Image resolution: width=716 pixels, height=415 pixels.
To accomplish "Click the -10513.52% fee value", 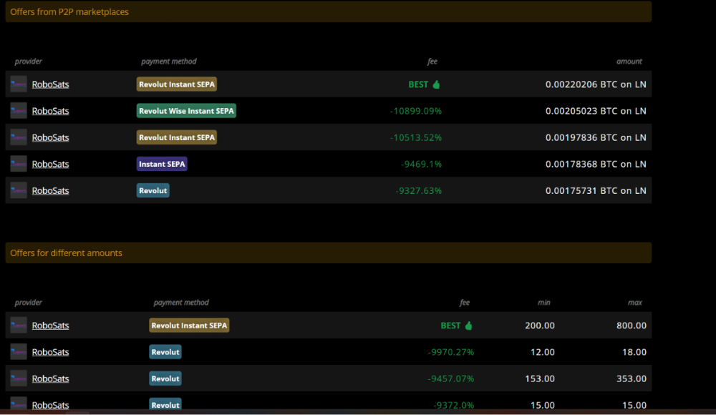I will point(416,137).
